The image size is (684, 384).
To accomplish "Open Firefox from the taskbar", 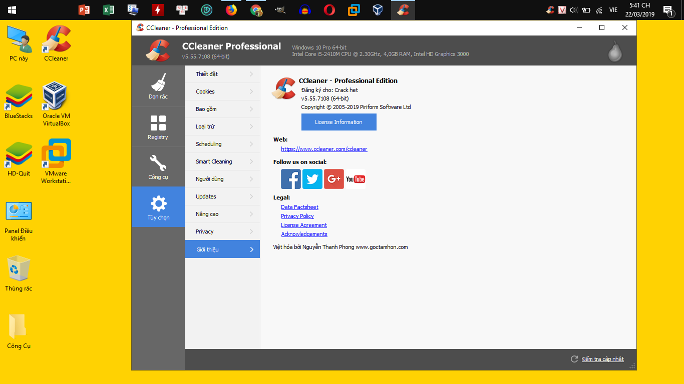I will pos(231,10).
